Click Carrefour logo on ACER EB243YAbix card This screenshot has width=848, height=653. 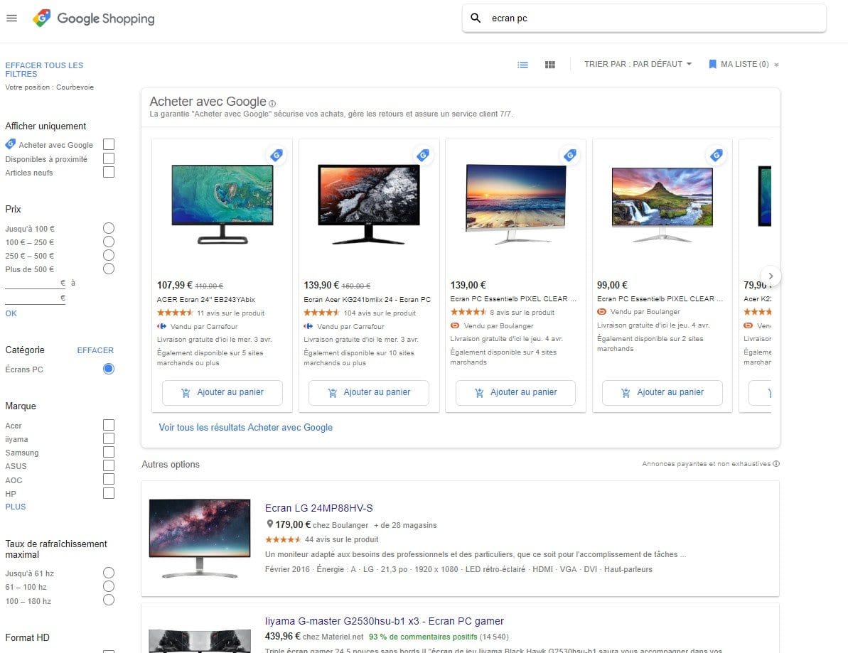click(x=161, y=327)
